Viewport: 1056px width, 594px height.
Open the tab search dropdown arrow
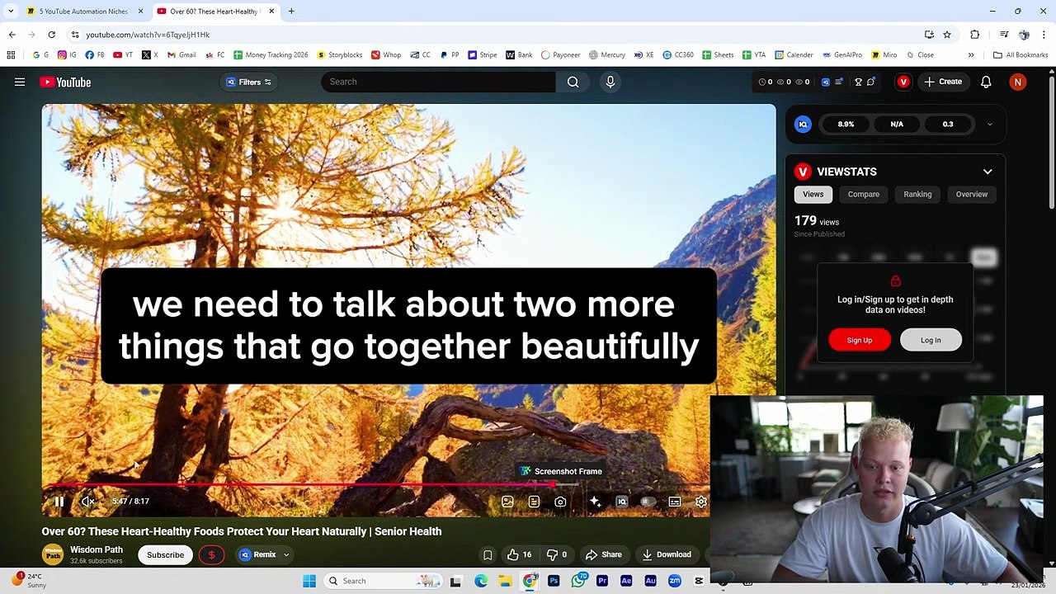[10, 11]
